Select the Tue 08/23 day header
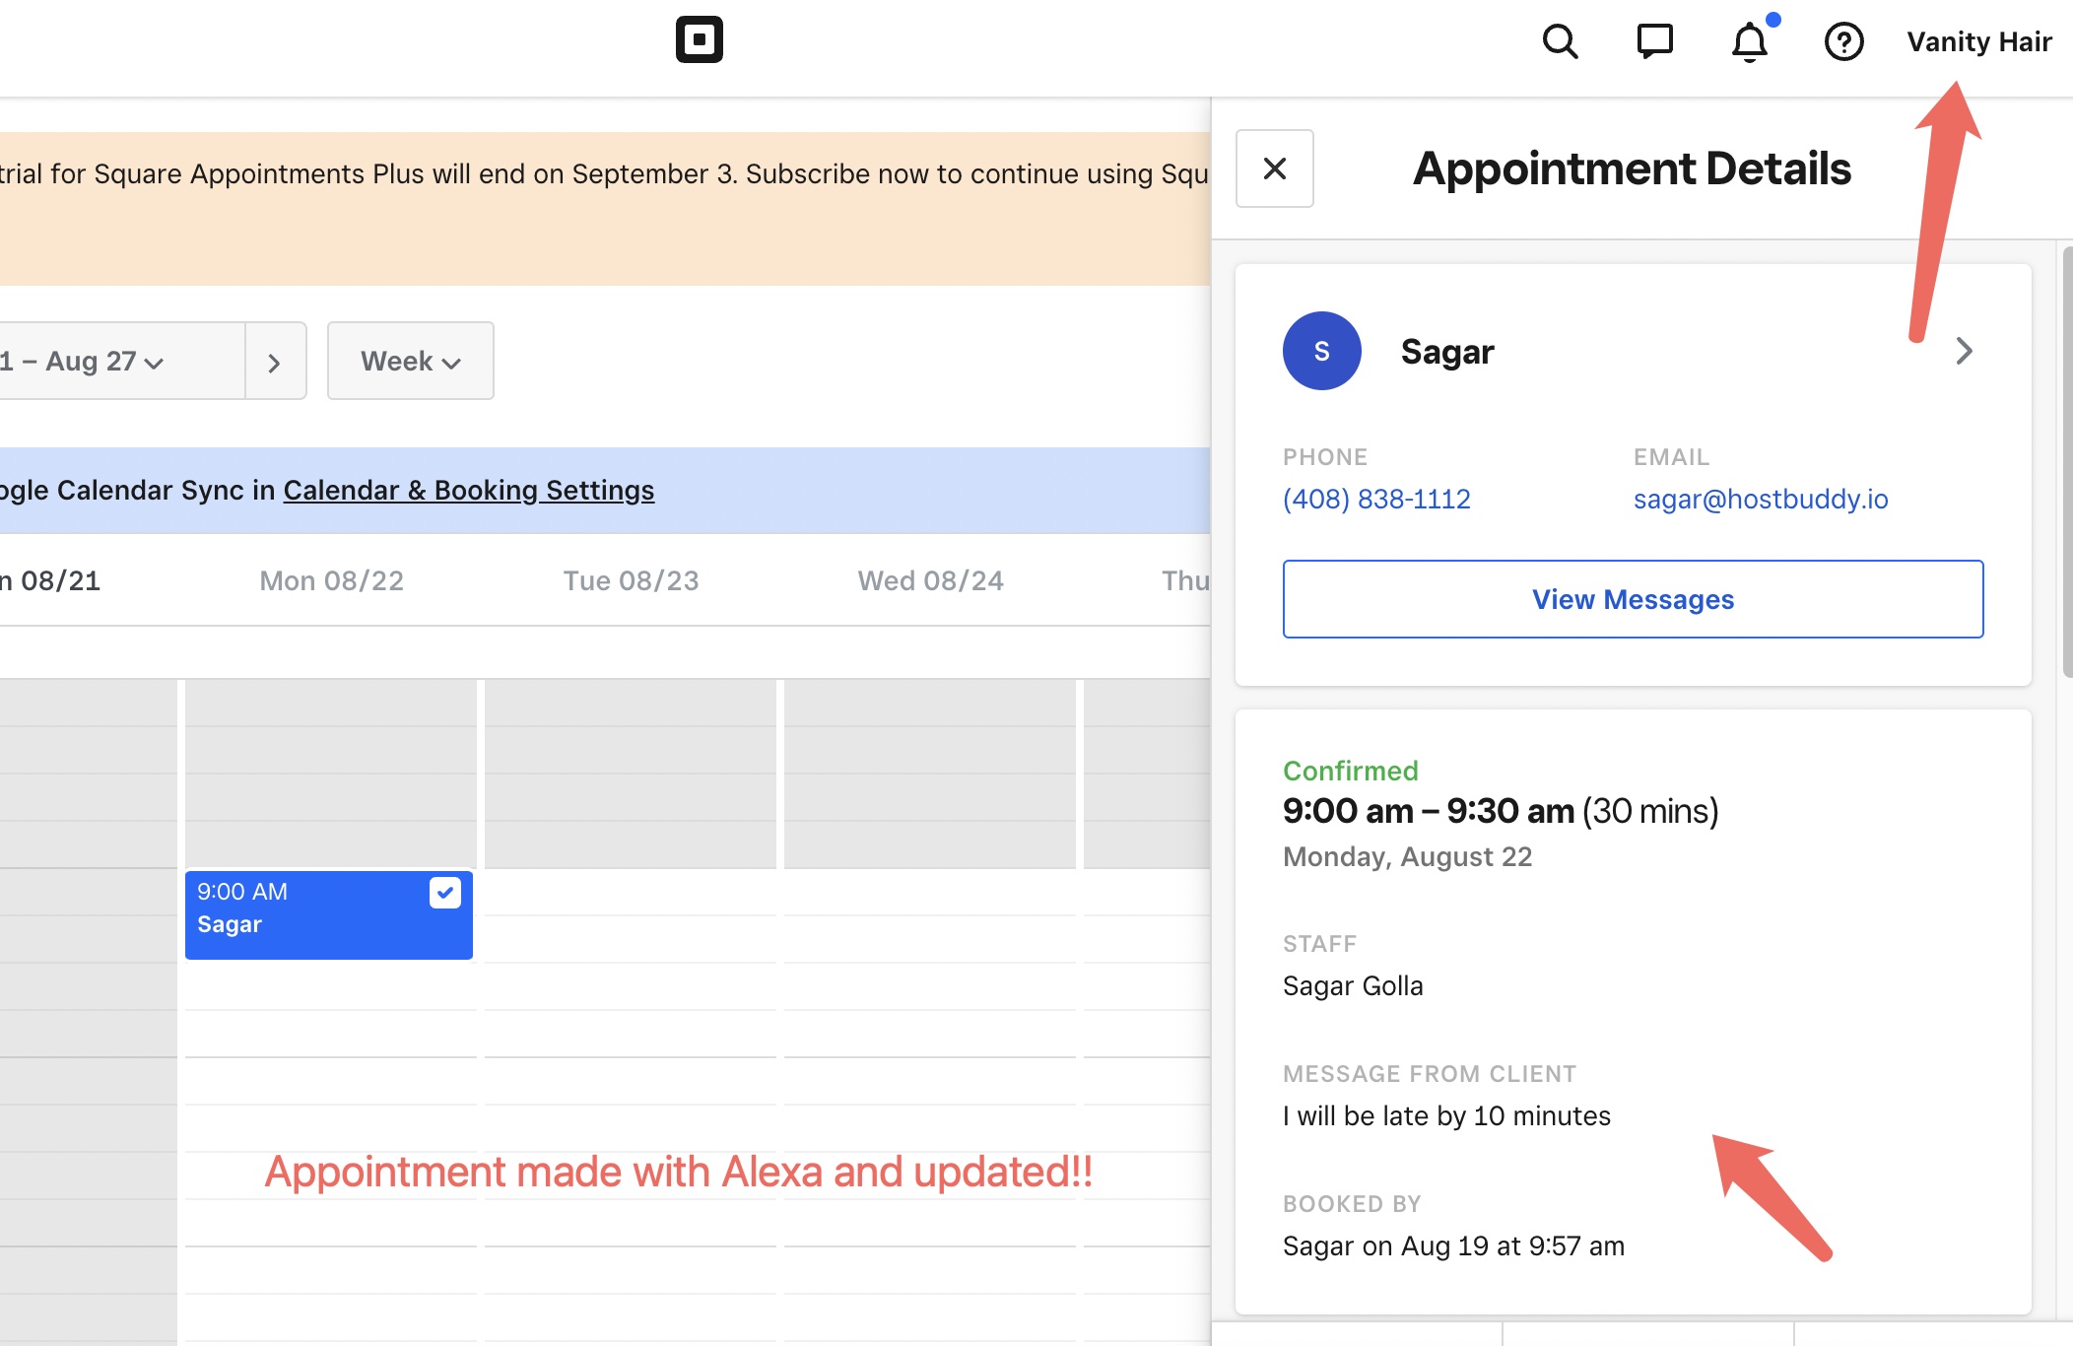Image resolution: width=2073 pixels, height=1346 pixels. pos(631,580)
